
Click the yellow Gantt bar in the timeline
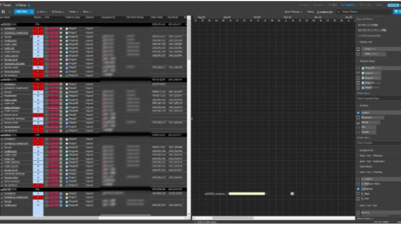point(247,194)
